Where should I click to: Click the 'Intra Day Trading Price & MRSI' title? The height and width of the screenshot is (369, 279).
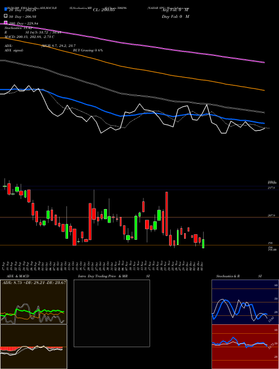pos(114,276)
